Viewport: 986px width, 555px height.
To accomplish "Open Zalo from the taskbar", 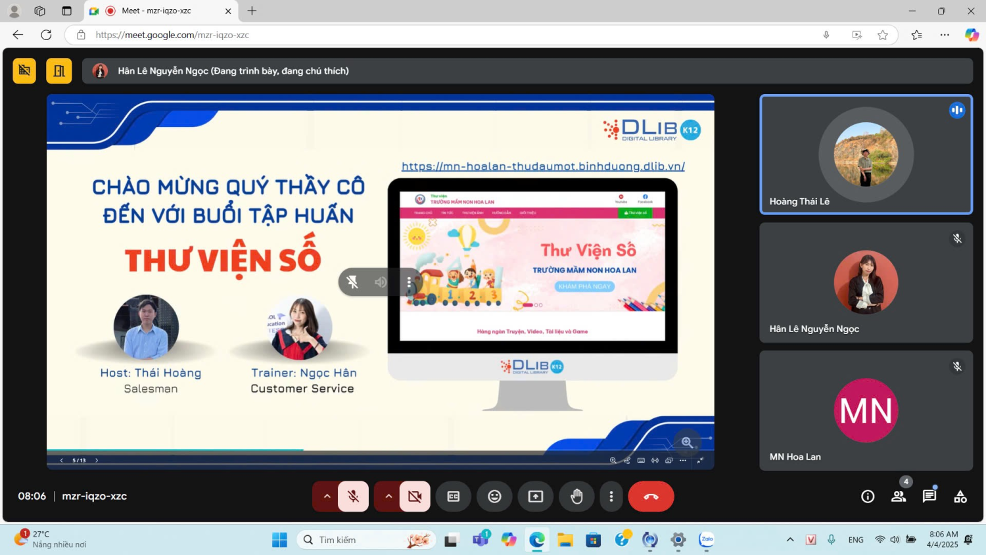I will 707,540.
